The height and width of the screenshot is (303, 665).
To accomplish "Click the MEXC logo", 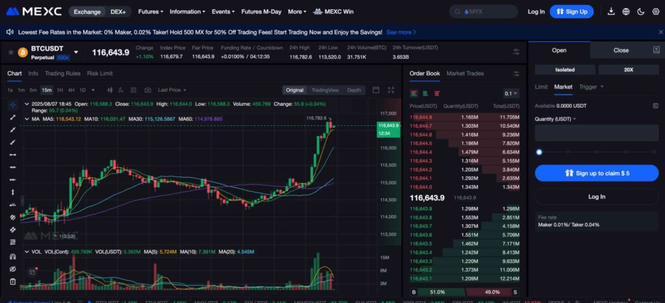I will tap(34, 12).
